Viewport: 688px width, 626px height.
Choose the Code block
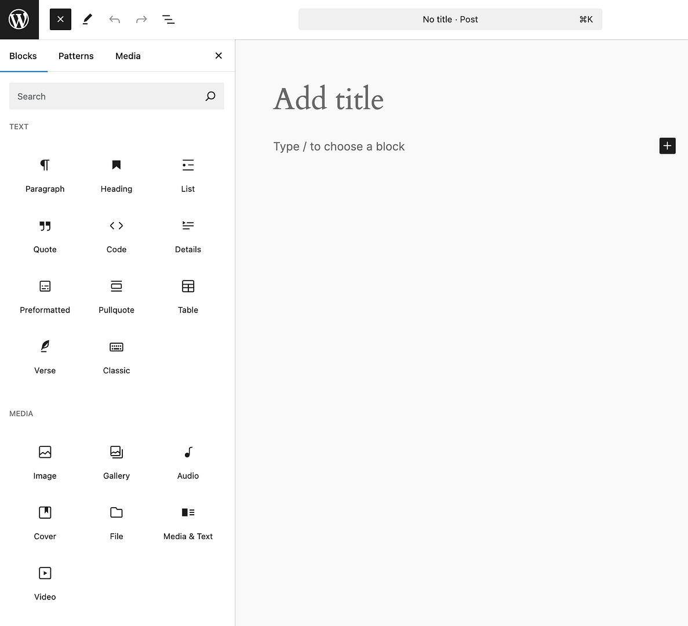(x=117, y=236)
